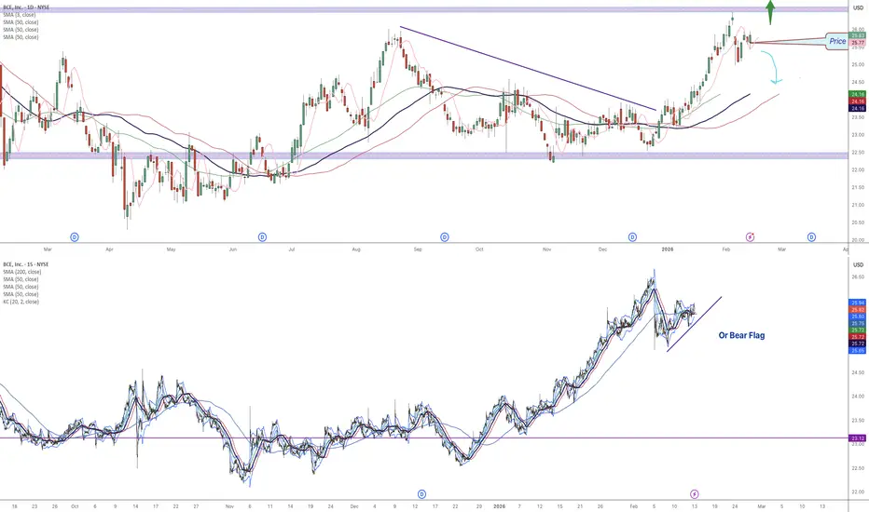Click the 25.65 price label on 15-minute chart
This screenshot has height=512, width=869.
[858, 350]
